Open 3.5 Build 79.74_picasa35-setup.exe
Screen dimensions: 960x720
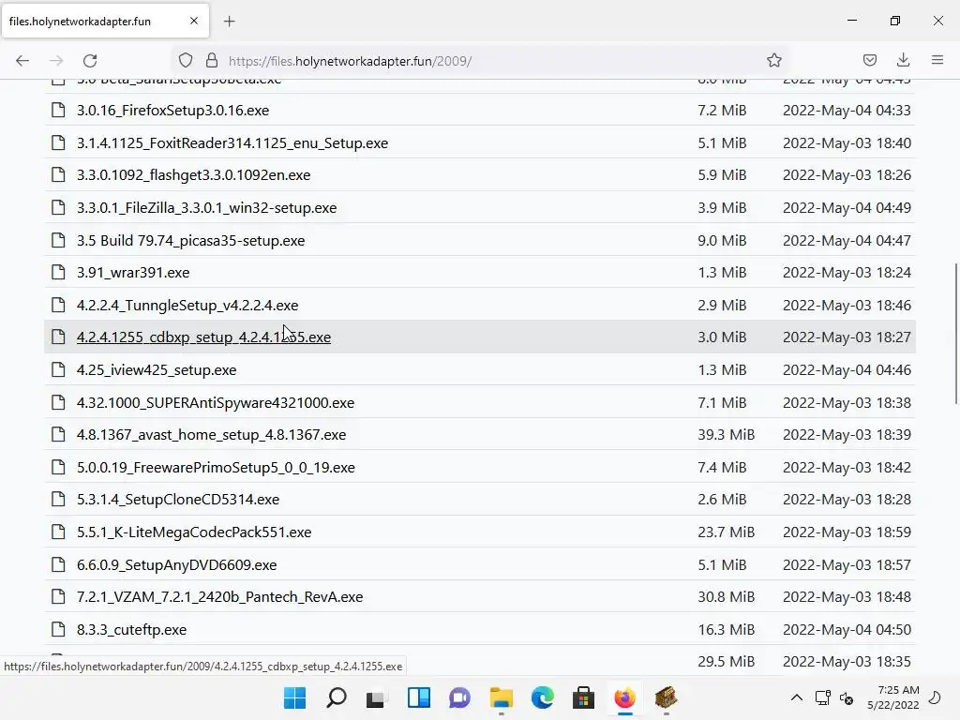click(190, 241)
